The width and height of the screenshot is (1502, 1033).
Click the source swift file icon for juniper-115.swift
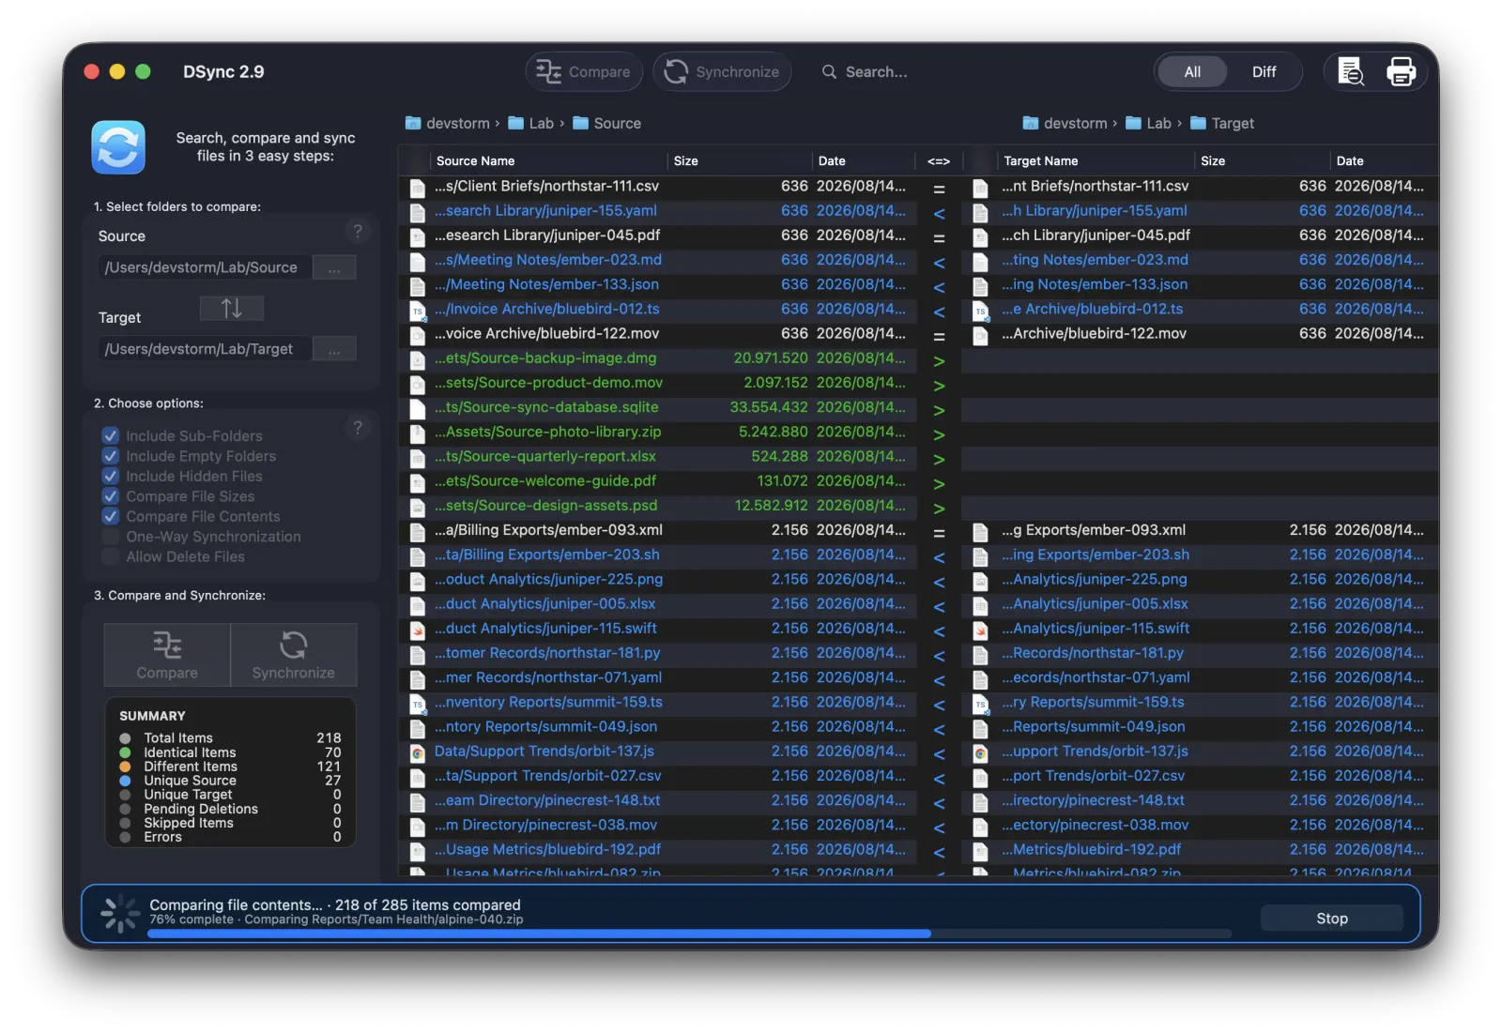pos(418,630)
